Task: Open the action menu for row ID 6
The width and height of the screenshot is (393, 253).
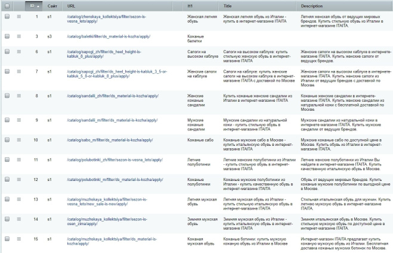Action: point(18,52)
